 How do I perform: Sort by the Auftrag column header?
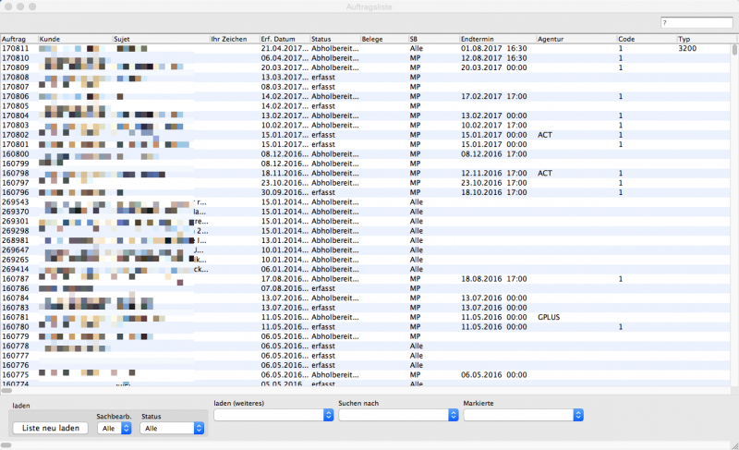(18, 39)
